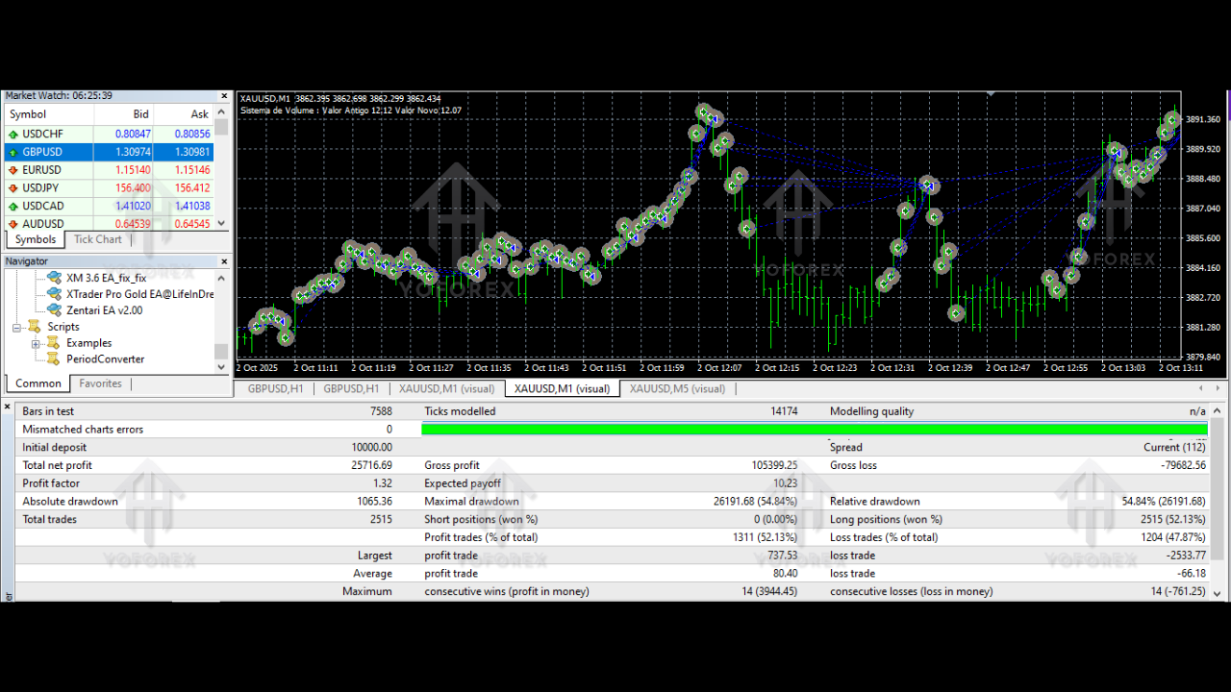The height and width of the screenshot is (692, 1231).
Task: Select the PeriodConverter script icon
Action: [x=55, y=358]
